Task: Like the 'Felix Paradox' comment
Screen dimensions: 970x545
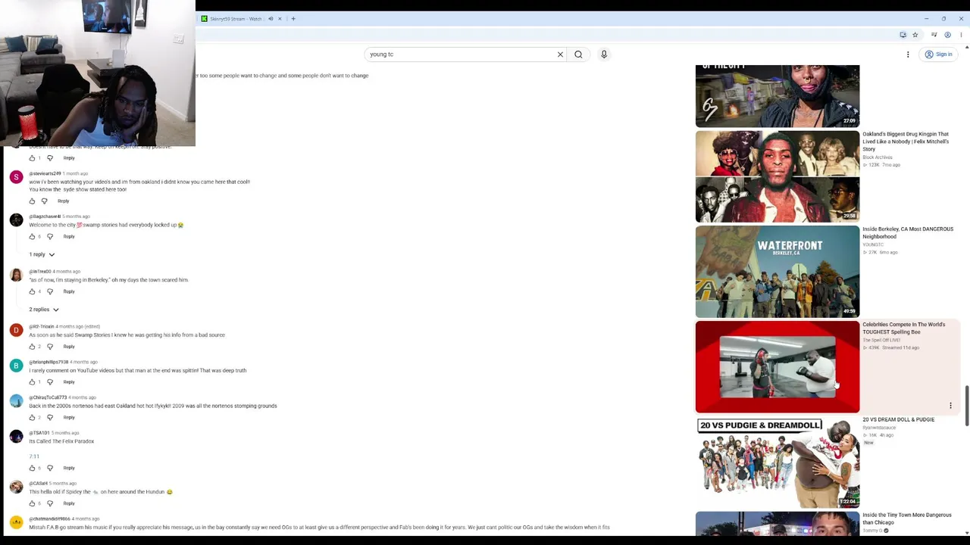Action: (x=32, y=468)
